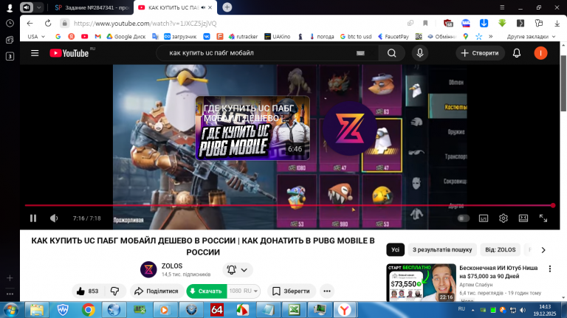
Task: Show hidden bookmarks with double chevron
Action: pyautogui.click(x=491, y=36)
